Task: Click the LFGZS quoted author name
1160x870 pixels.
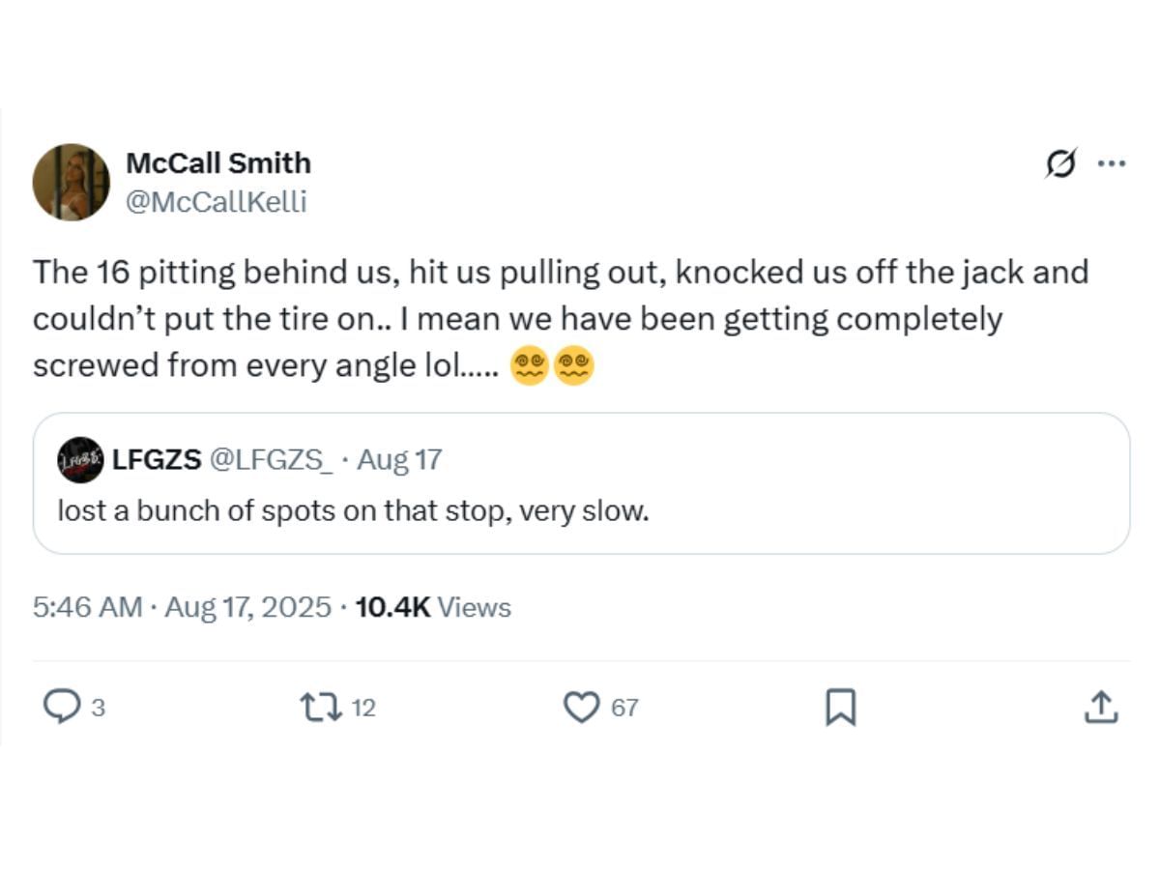Action: pyautogui.click(x=157, y=459)
